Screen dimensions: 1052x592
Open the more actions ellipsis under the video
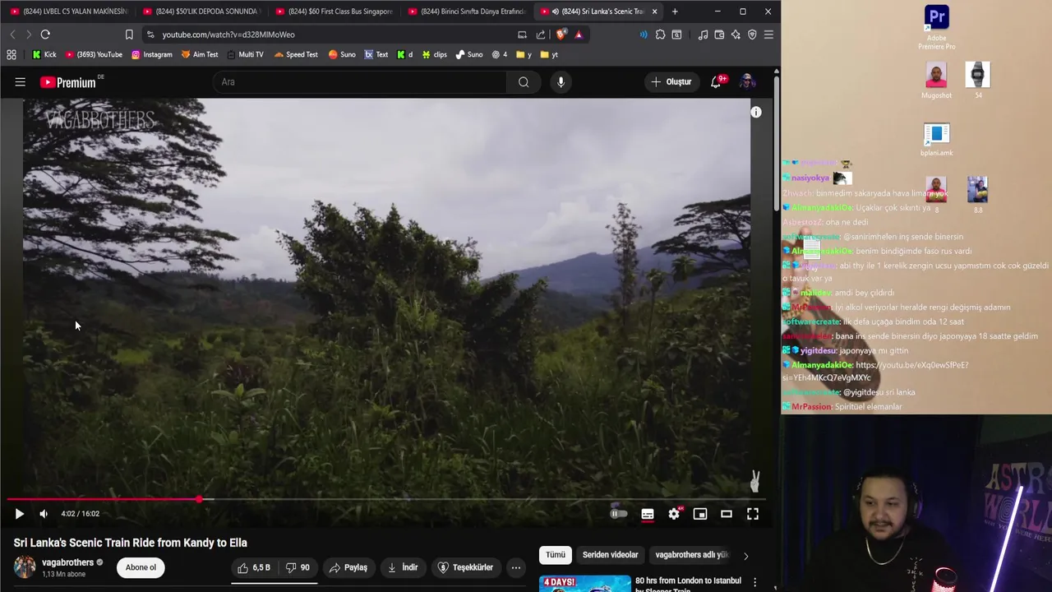click(516, 567)
